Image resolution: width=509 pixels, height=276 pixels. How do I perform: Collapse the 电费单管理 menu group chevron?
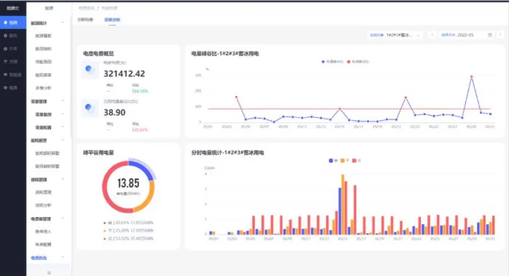63,218
